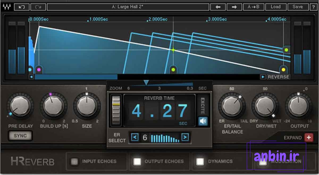Click the HReverb logo text
319x175 pixels.
pos(32,161)
